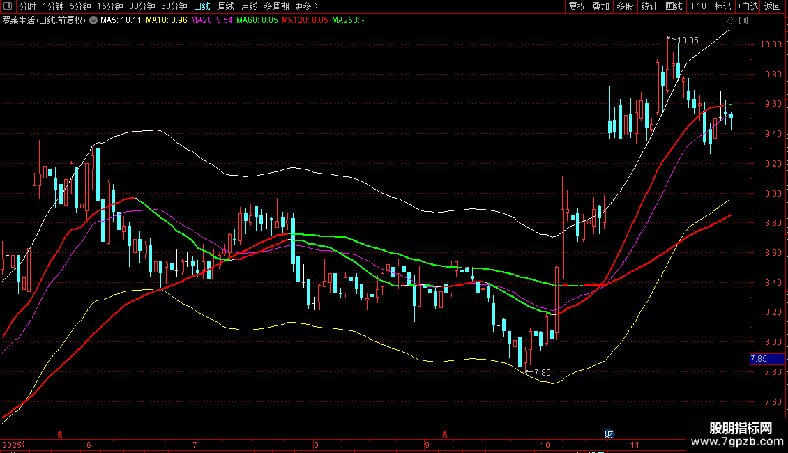
Task: Click the MA120: 8.85 indicator label
Action: click(305, 20)
